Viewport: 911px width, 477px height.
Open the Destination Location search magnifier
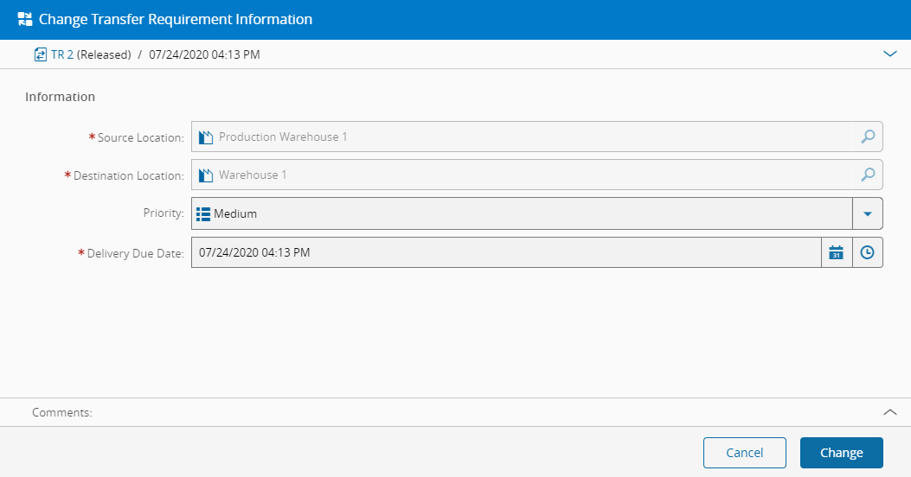868,175
